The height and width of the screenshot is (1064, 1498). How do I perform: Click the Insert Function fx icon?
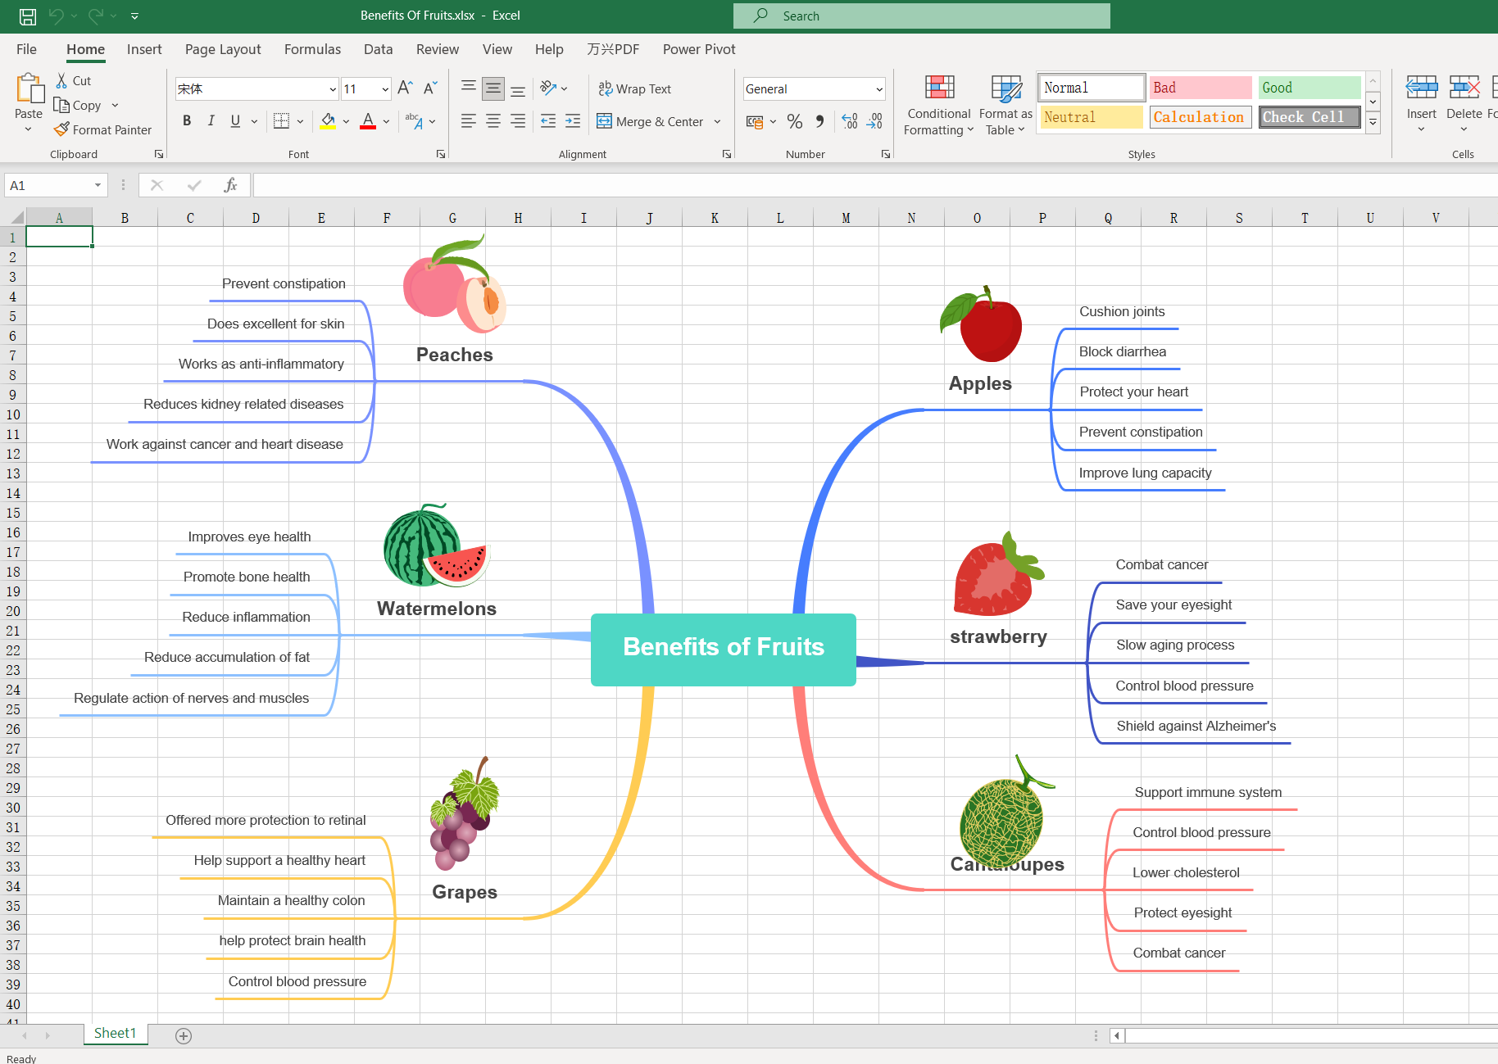click(x=230, y=185)
